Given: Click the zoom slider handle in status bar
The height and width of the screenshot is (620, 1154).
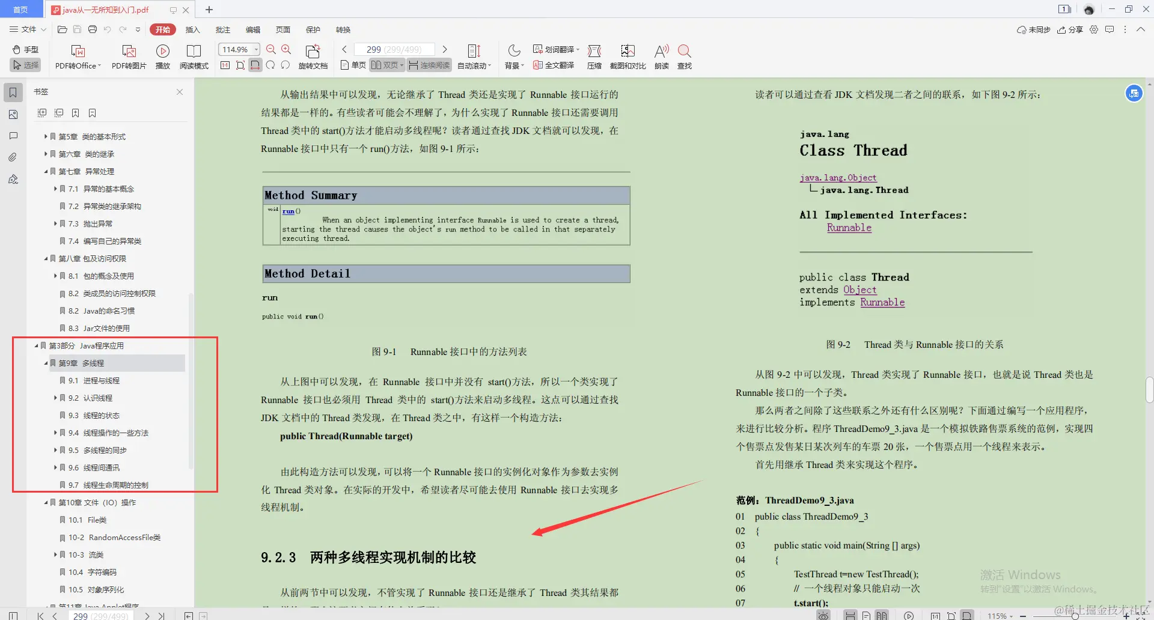Looking at the screenshot, I should 1075,616.
